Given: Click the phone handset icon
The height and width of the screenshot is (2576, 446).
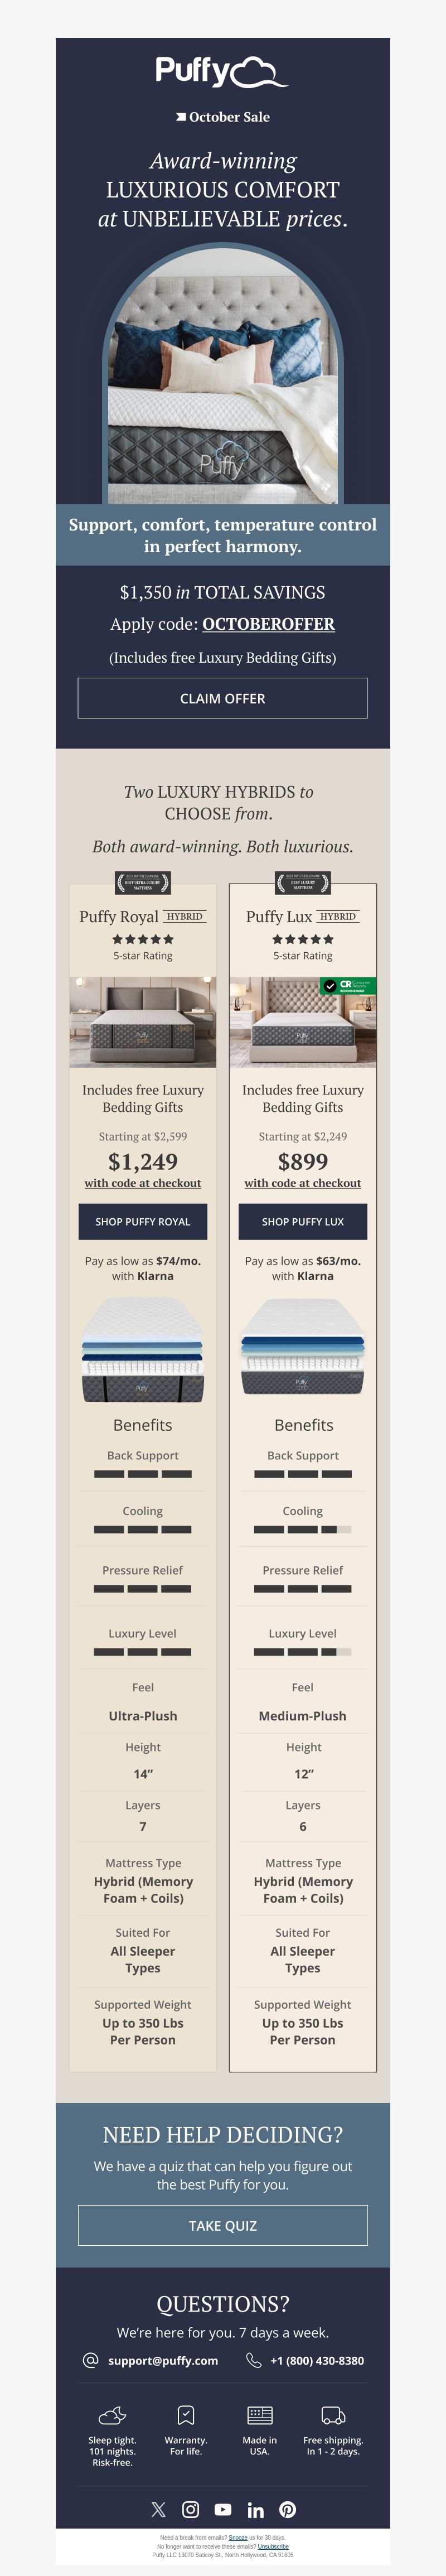Looking at the screenshot, I should pyautogui.click(x=253, y=2360).
